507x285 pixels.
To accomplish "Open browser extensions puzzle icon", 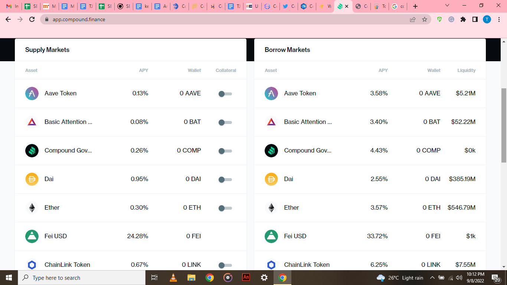I will pos(463,19).
